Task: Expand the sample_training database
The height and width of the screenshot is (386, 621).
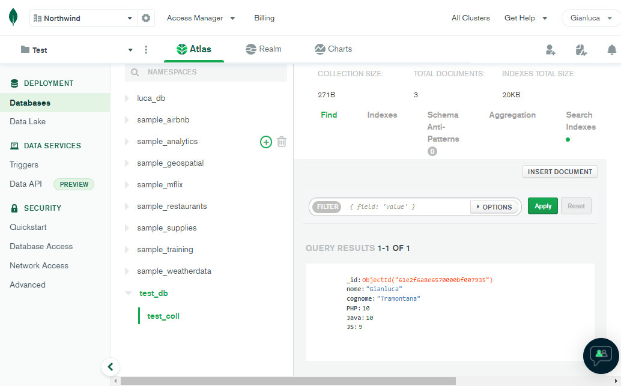Action: click(x=127, y=250)
